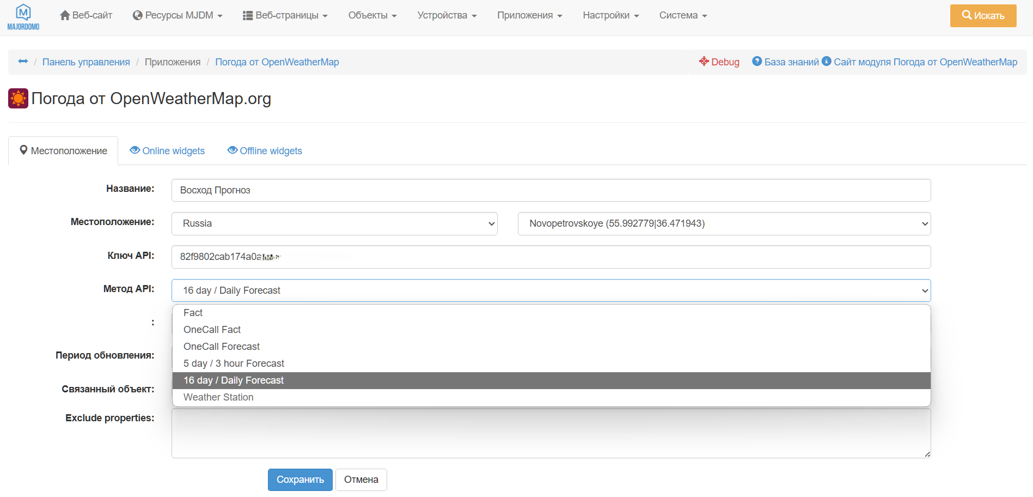Pick the 5 day / 3 hour Forecast option
1033x497 pixels.
pyautogui.click(x=234, y=363)
